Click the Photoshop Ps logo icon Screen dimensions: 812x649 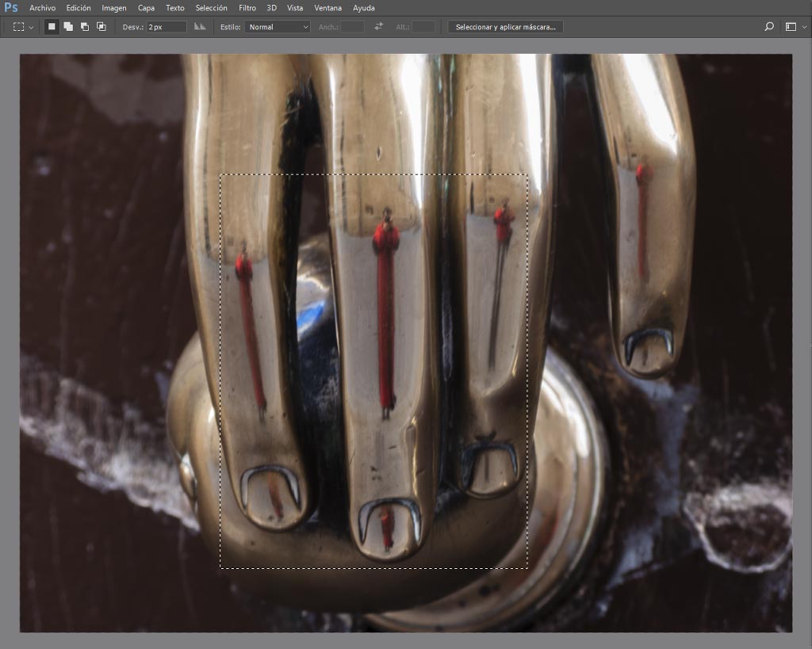[x=11, y=8]
